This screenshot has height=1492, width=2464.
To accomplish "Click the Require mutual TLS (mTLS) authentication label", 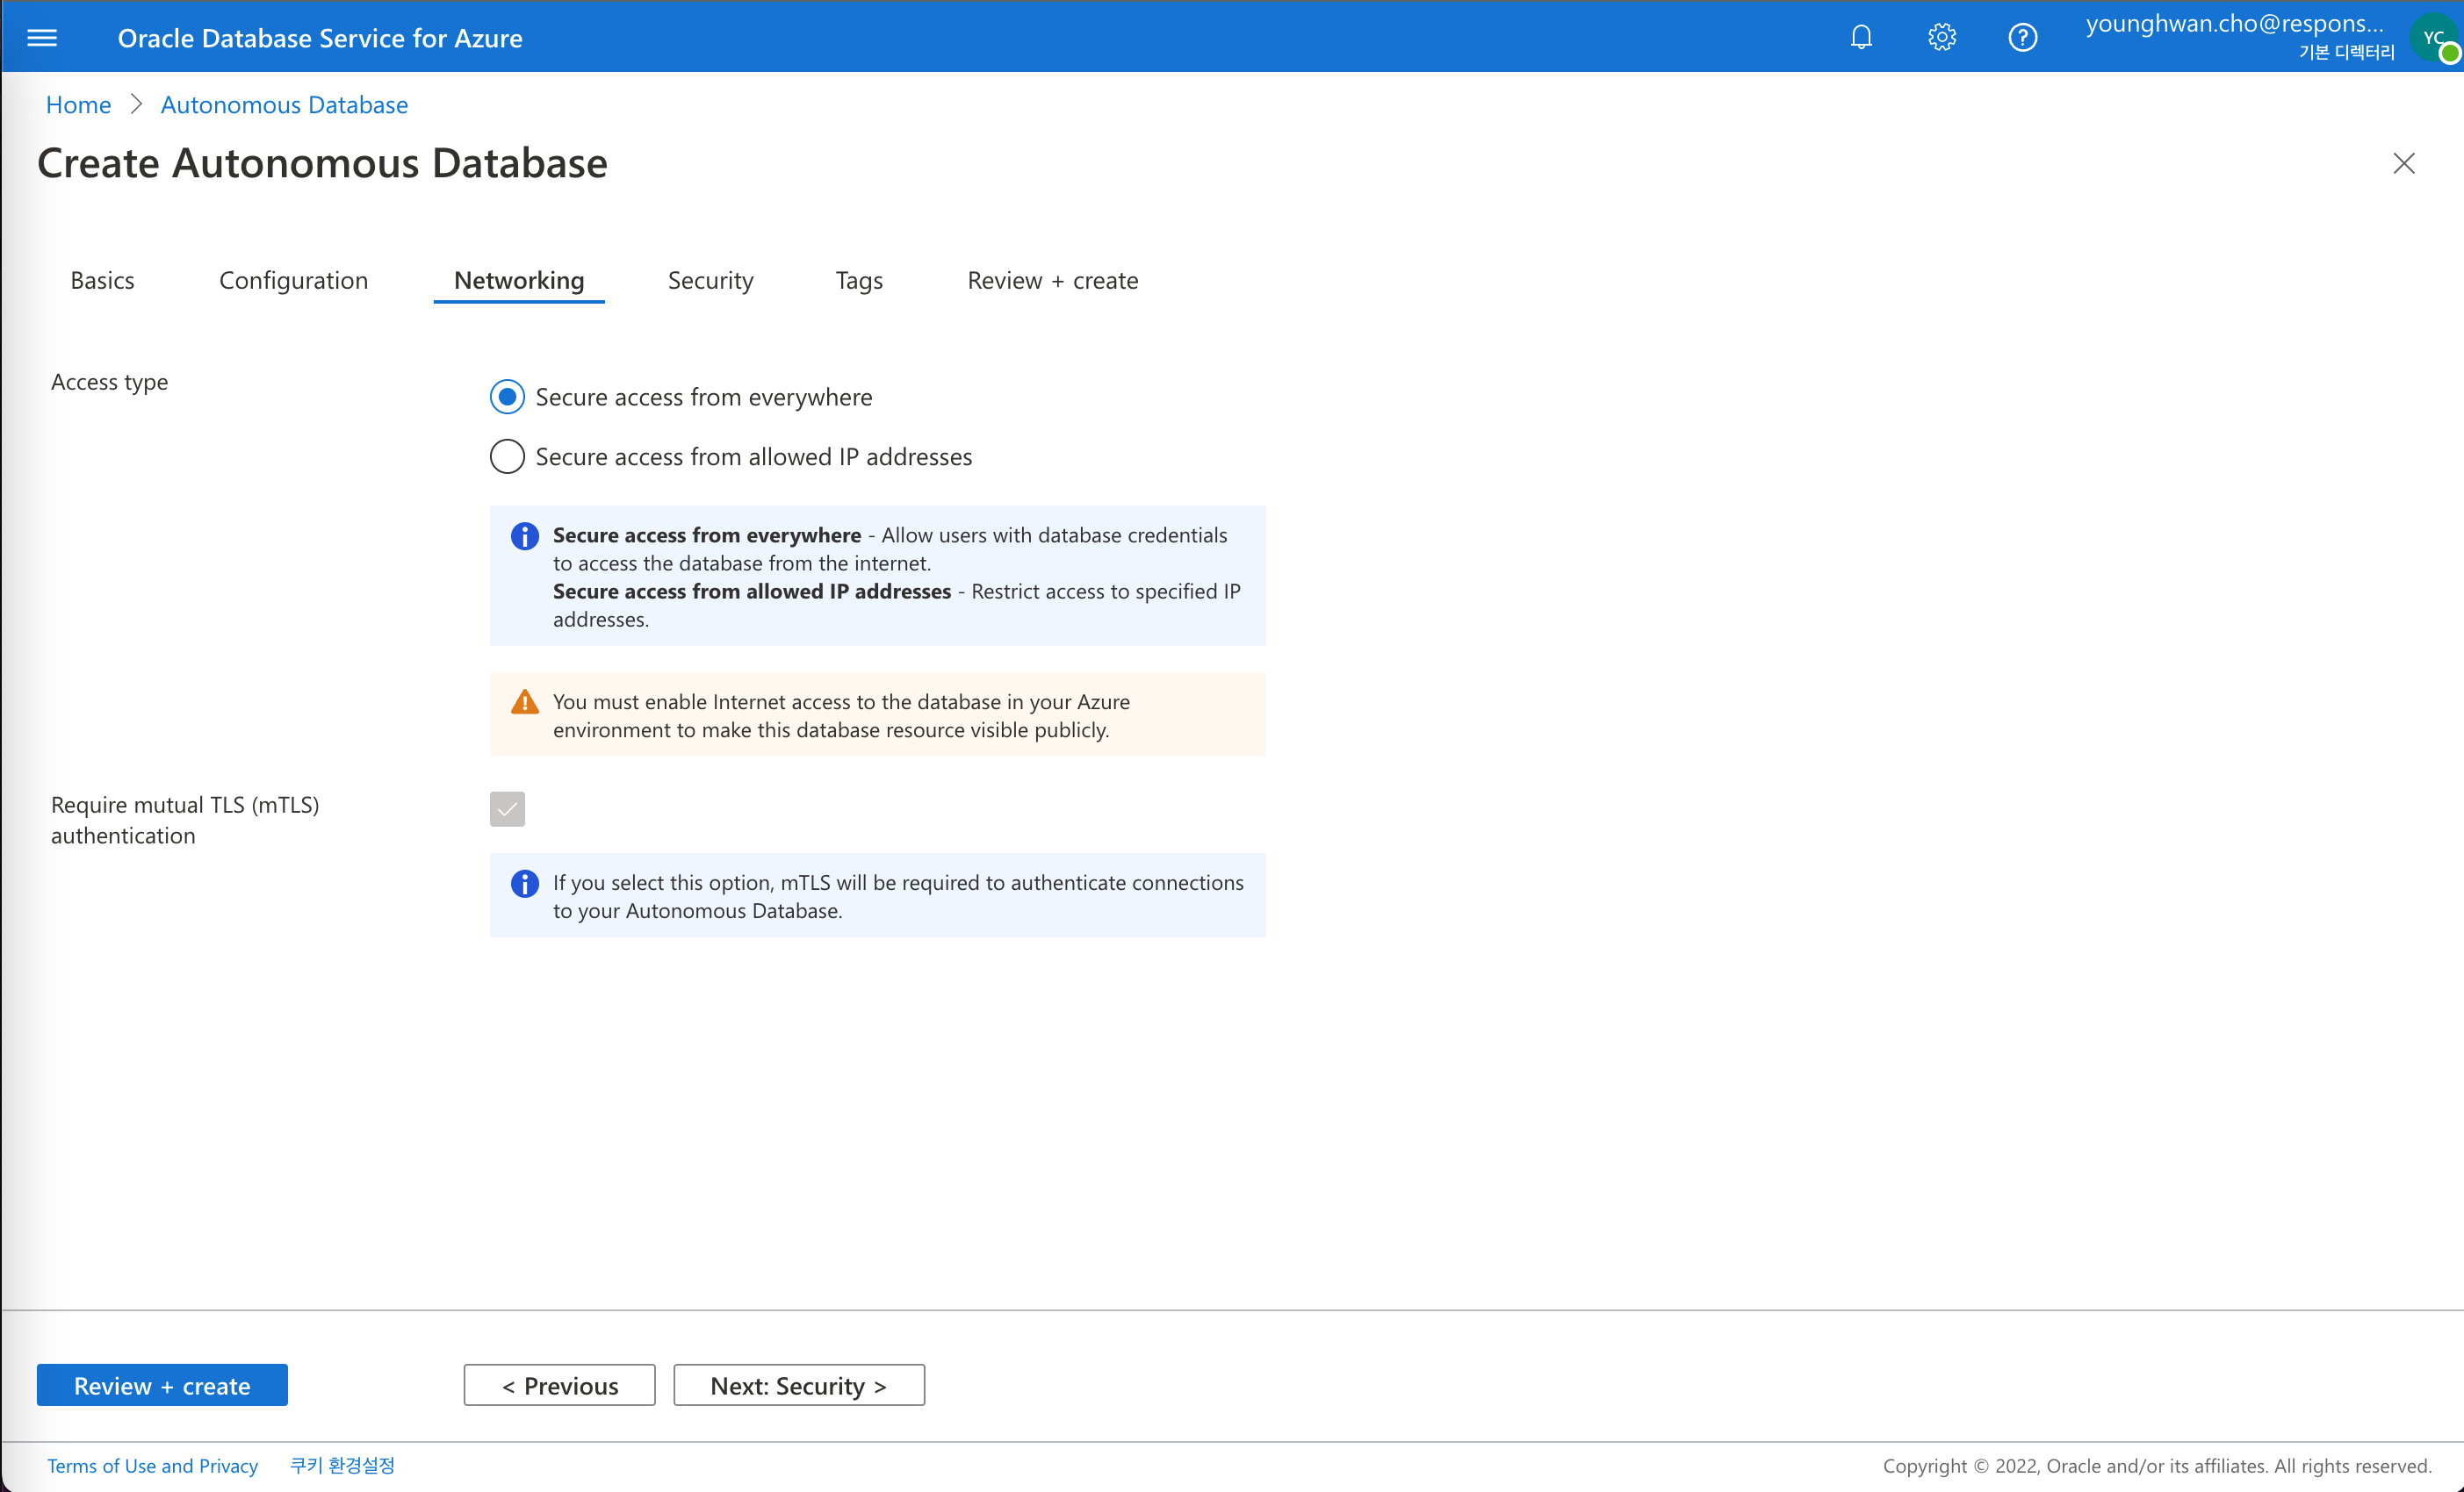I will tap(185, 821).
